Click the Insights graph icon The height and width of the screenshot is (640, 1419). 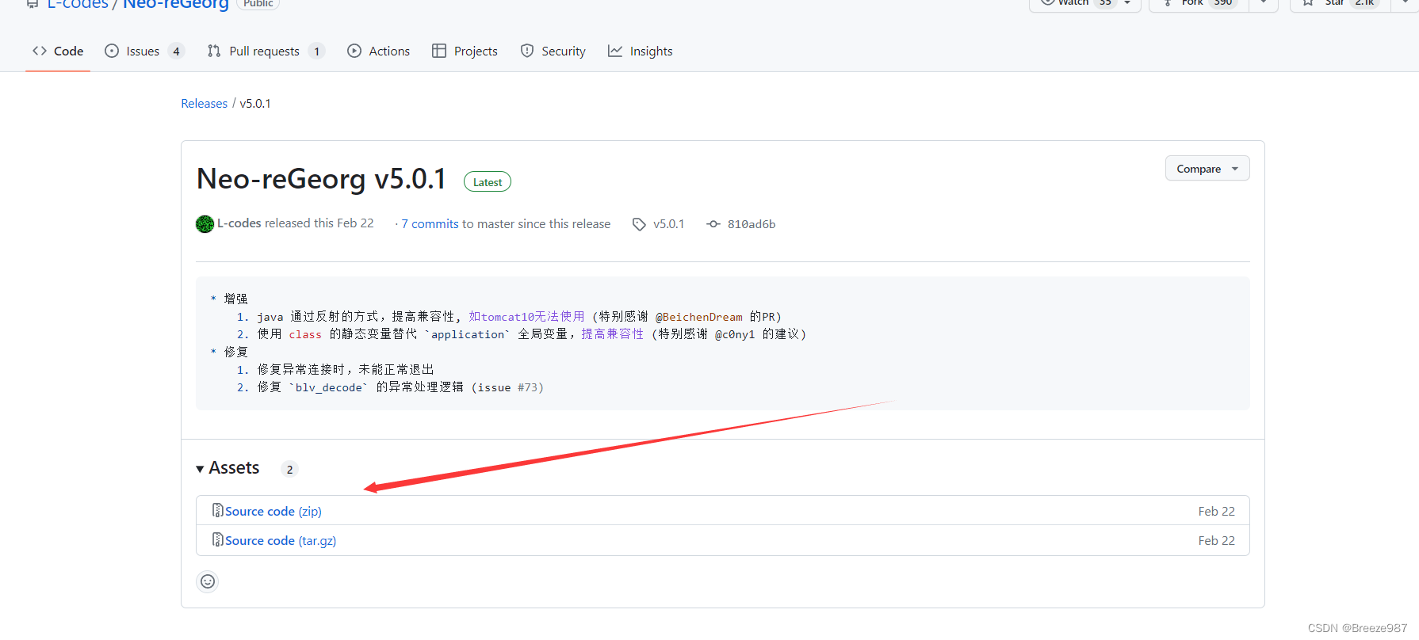(x=615, y=51)
